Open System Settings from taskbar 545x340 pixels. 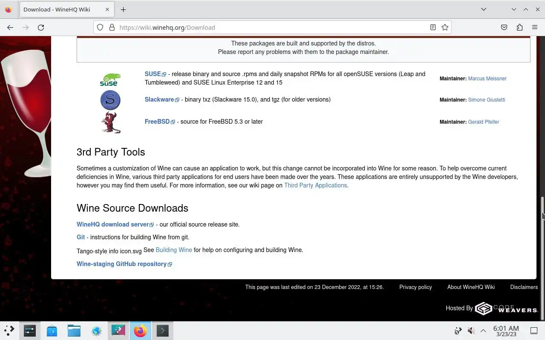(30, 331)
